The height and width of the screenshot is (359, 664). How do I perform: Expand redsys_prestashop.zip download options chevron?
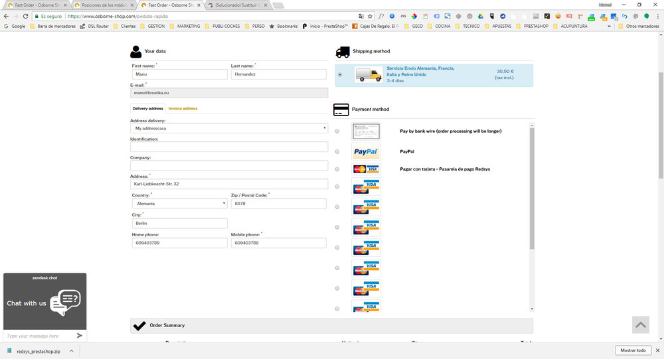(72, 351)
